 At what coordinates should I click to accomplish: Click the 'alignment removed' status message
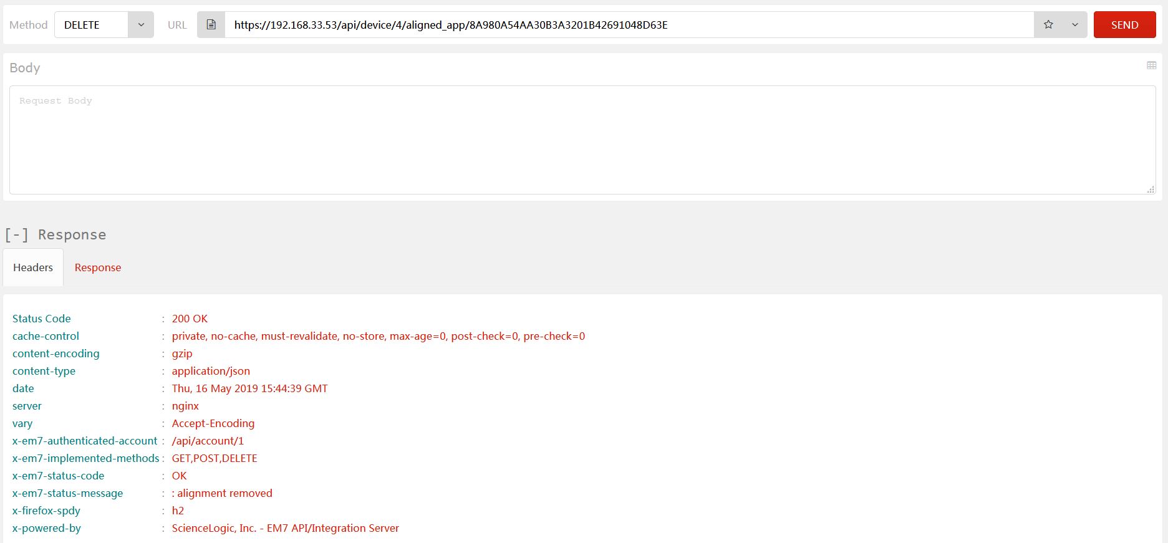pos(224,493)
